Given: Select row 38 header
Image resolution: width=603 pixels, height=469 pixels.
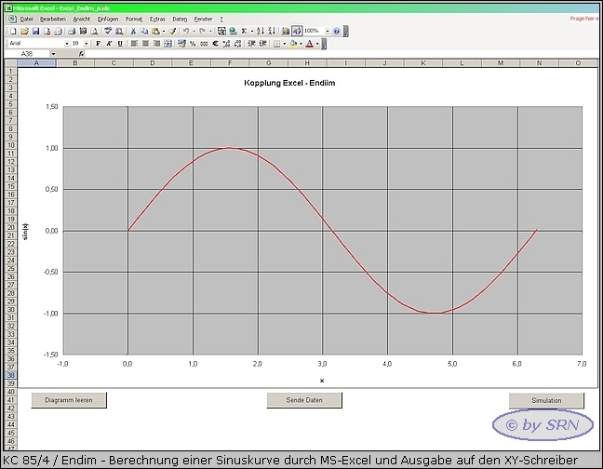Looking at the screenshot, I should point(11,375).
